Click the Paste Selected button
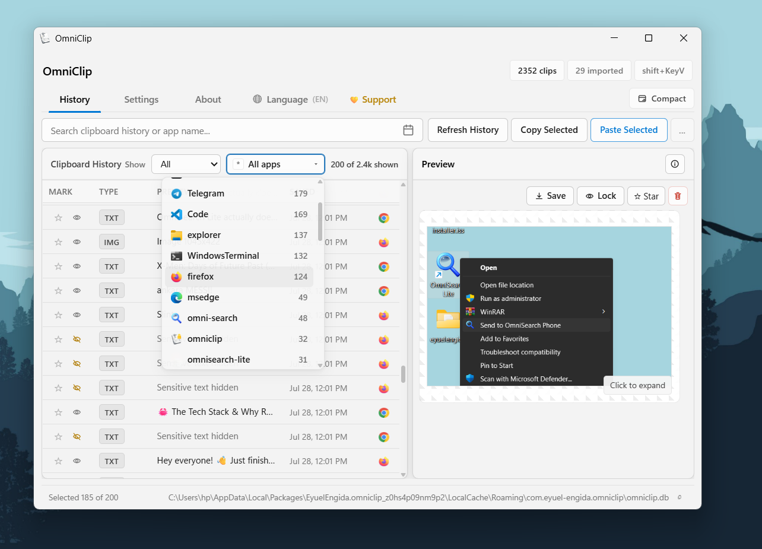The image size is (762, 549). [x=628, y=130]
